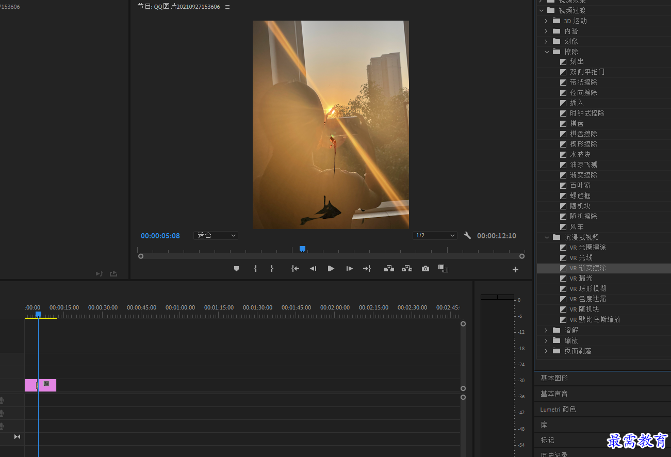
Task: Select the 螺旋框 transition
Action: (580, 195)
